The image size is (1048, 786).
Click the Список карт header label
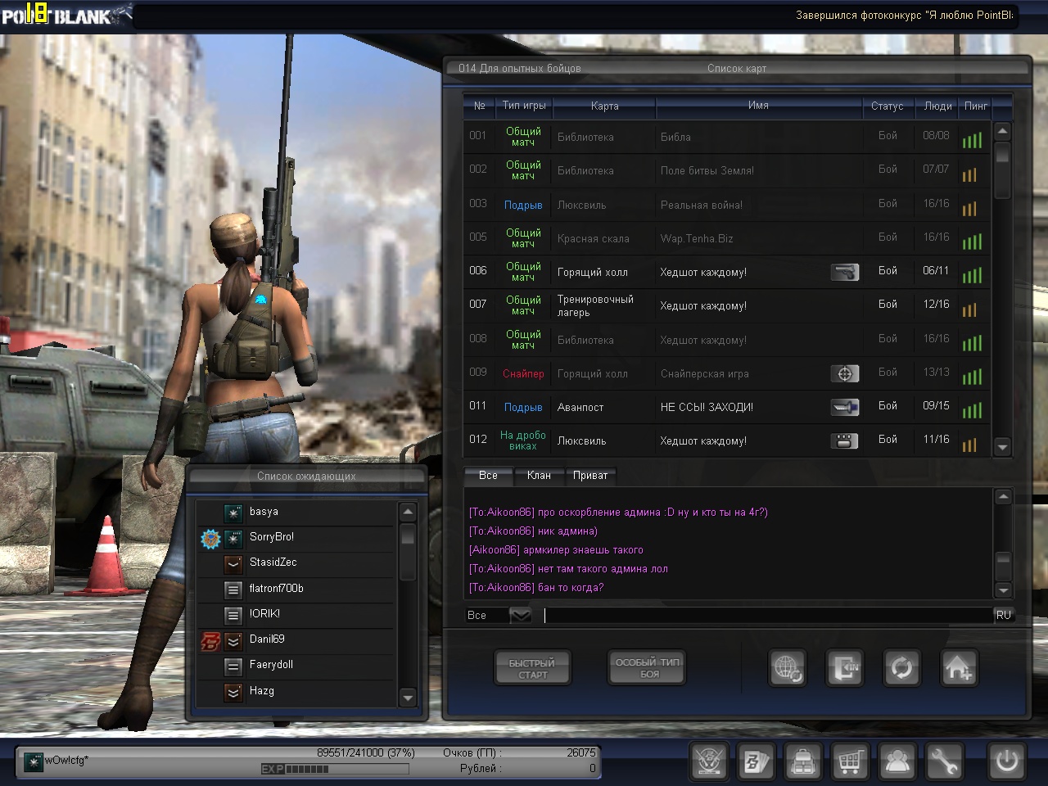tap(737, 69)
